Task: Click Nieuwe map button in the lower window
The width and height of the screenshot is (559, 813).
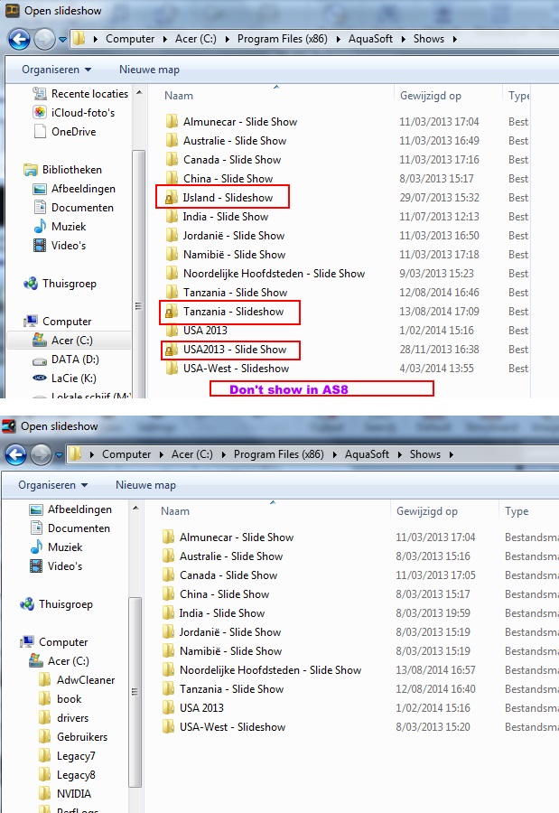Action: tap(145, 485)
